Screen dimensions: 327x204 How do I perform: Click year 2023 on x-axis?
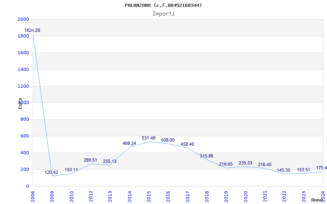point(303,197)
